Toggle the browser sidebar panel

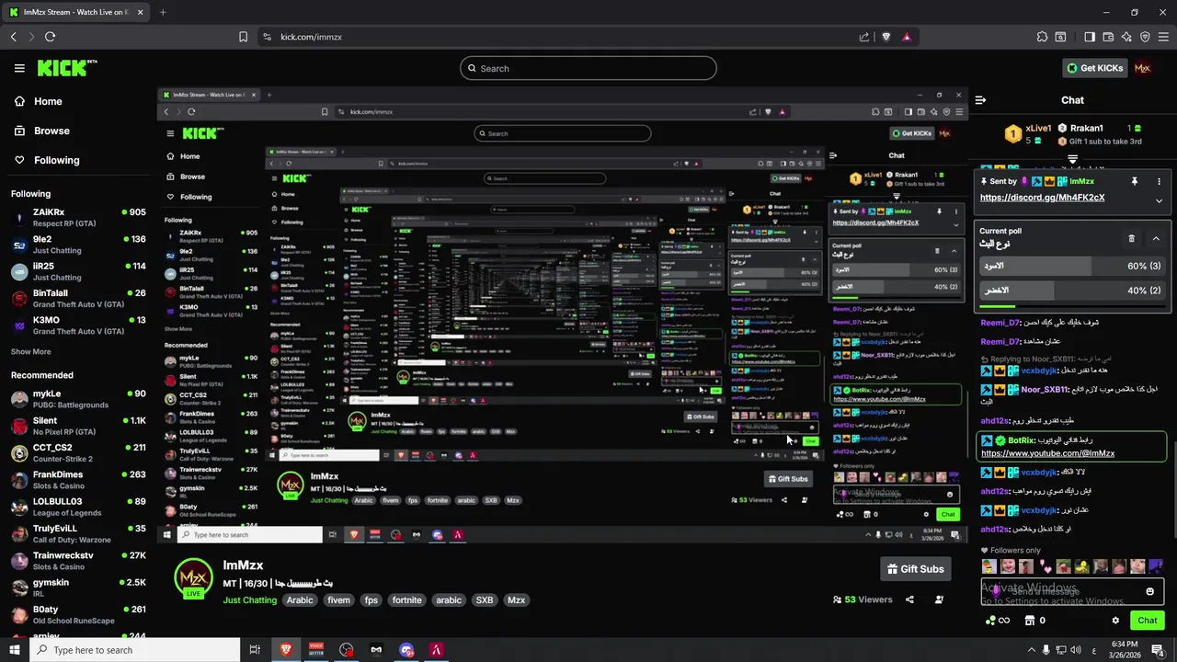1090,37
